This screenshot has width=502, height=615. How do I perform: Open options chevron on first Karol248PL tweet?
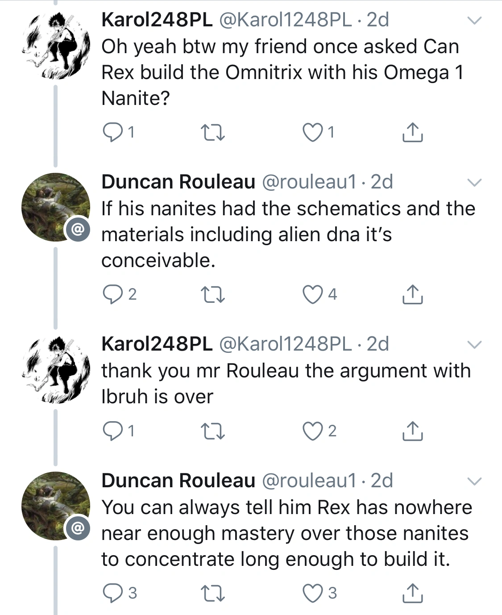[x=474, y=21]
